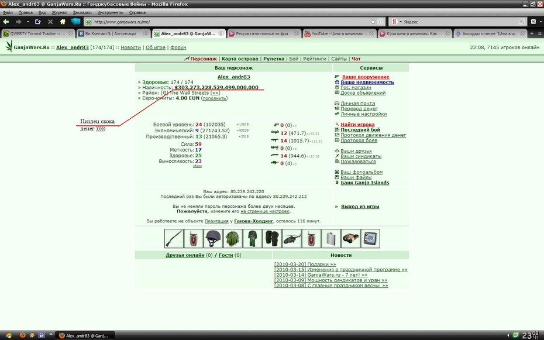Open Доска объявлений link
544x340 pixels.
point(363,92)
